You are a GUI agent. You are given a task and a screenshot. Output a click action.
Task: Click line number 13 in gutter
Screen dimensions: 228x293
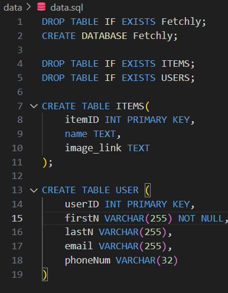click(17, 190)
